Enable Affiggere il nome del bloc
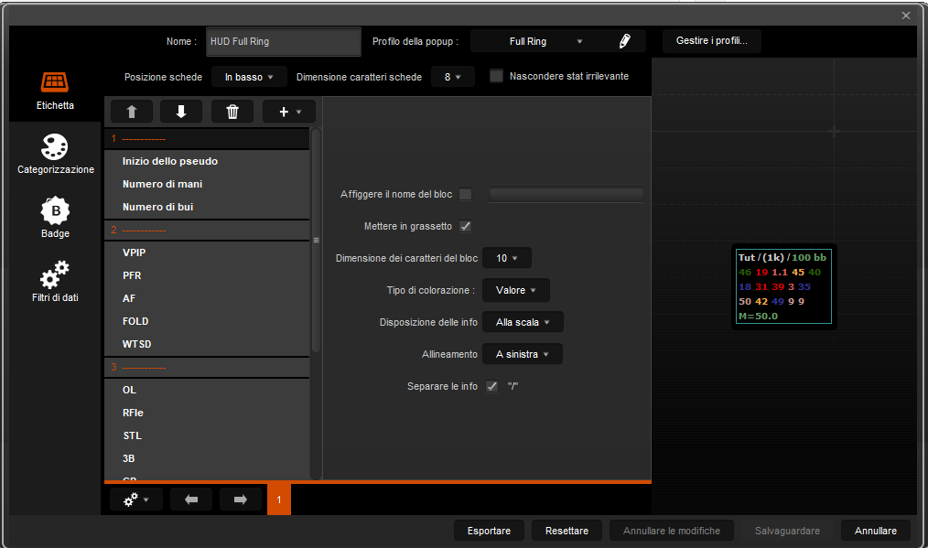 tap(466, 194)
